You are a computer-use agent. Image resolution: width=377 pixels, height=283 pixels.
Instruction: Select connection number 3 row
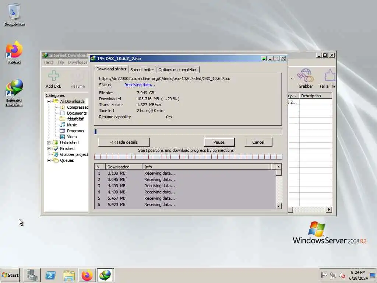[185, 186]
